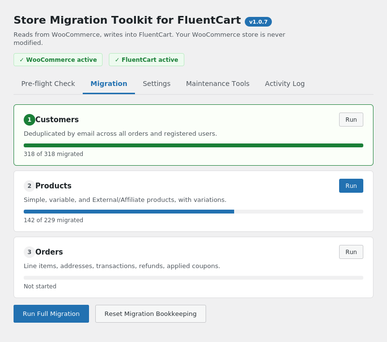Click the step 2 number badge
The width and height of the screenshot is (387, 342).
(30, 186)
